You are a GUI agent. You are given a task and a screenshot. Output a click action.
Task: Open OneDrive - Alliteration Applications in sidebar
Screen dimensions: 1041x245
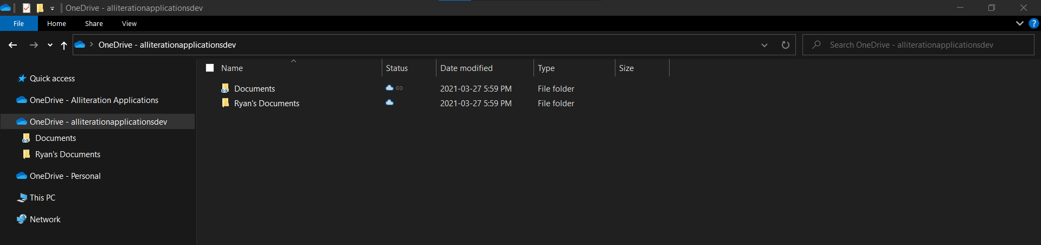(94, 100)
